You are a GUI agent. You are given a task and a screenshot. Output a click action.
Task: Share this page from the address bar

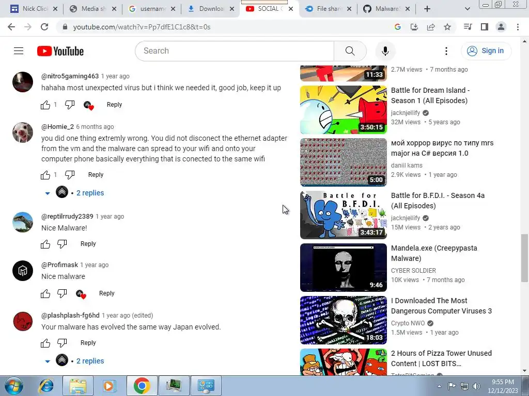[x=431, y=27]
